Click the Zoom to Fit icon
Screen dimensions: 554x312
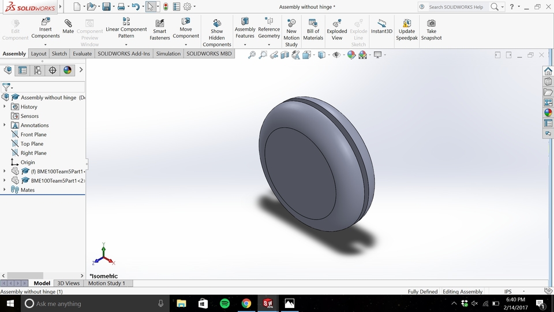click(x=252, y=55)
